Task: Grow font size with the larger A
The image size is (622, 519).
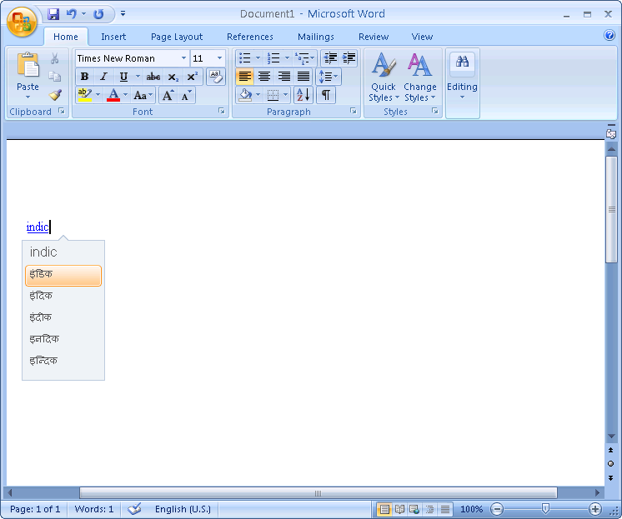Action: pyautogui.click(x=168, y=95)
